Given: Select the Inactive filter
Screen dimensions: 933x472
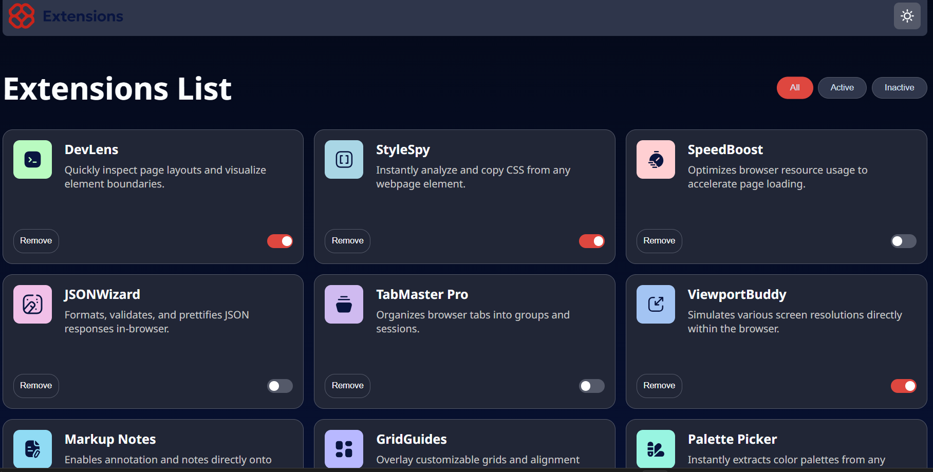Looking at the screenshot, I should pos(899,88).
